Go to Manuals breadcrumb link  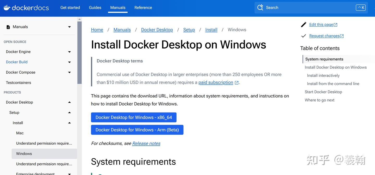point(122,30)
